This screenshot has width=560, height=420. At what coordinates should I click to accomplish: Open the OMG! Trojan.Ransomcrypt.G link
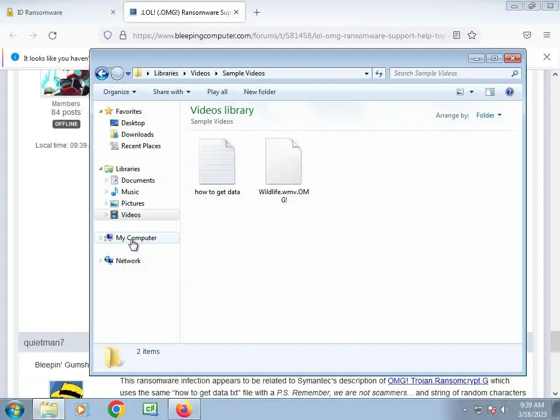point(438,381)
